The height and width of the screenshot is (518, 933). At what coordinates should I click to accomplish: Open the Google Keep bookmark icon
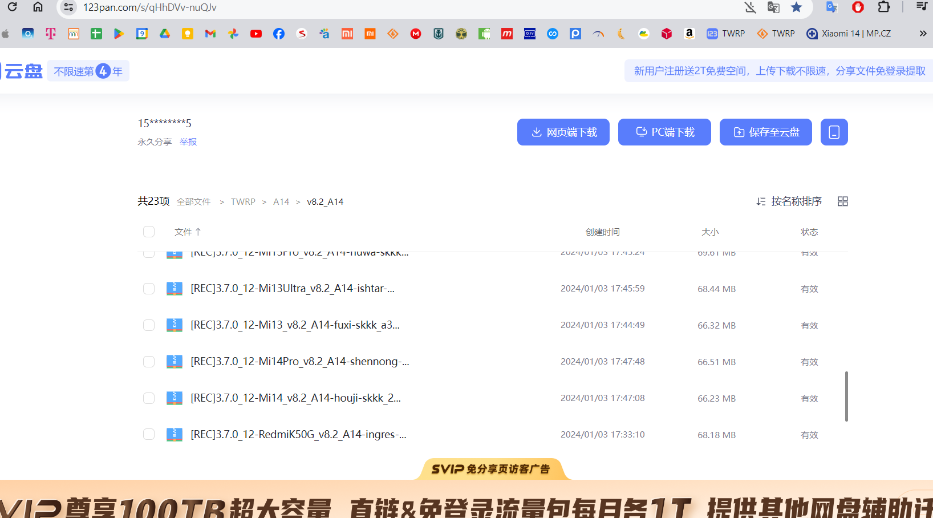(188, 34)
